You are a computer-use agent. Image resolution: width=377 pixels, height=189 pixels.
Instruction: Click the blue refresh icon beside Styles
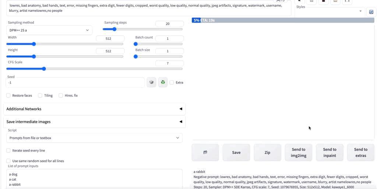pos(371,12)
